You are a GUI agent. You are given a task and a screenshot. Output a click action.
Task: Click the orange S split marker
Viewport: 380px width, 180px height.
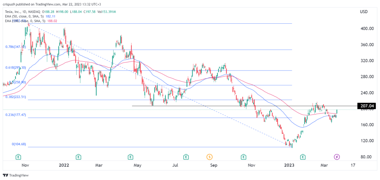(209, 157)
